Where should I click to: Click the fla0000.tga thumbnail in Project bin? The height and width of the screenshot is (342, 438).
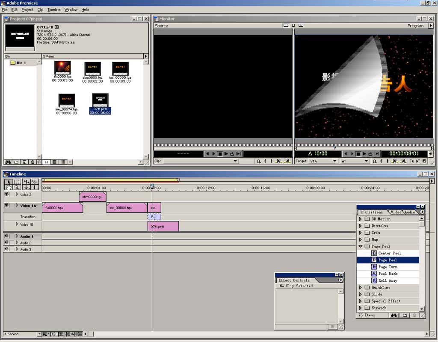(62, 68)
